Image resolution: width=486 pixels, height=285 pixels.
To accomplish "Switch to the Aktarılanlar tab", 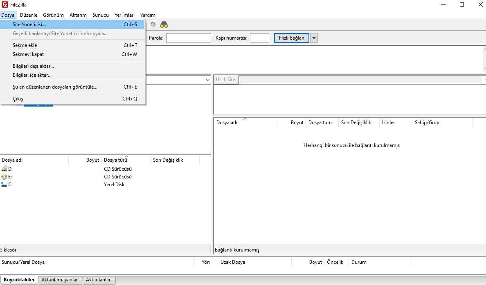I will coord(98,280).
